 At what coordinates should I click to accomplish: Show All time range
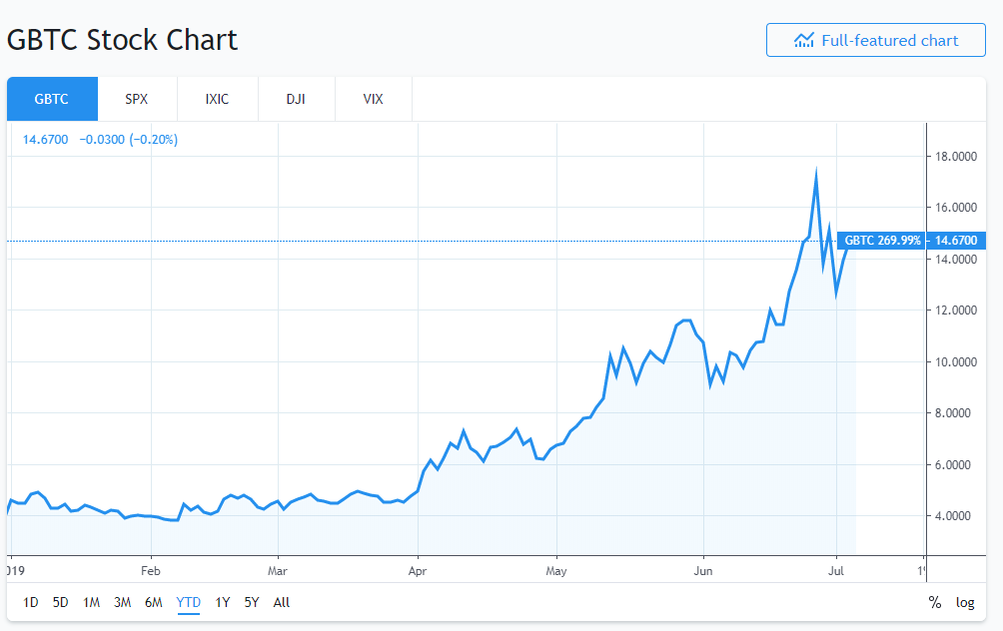click(x=282, y=602)
